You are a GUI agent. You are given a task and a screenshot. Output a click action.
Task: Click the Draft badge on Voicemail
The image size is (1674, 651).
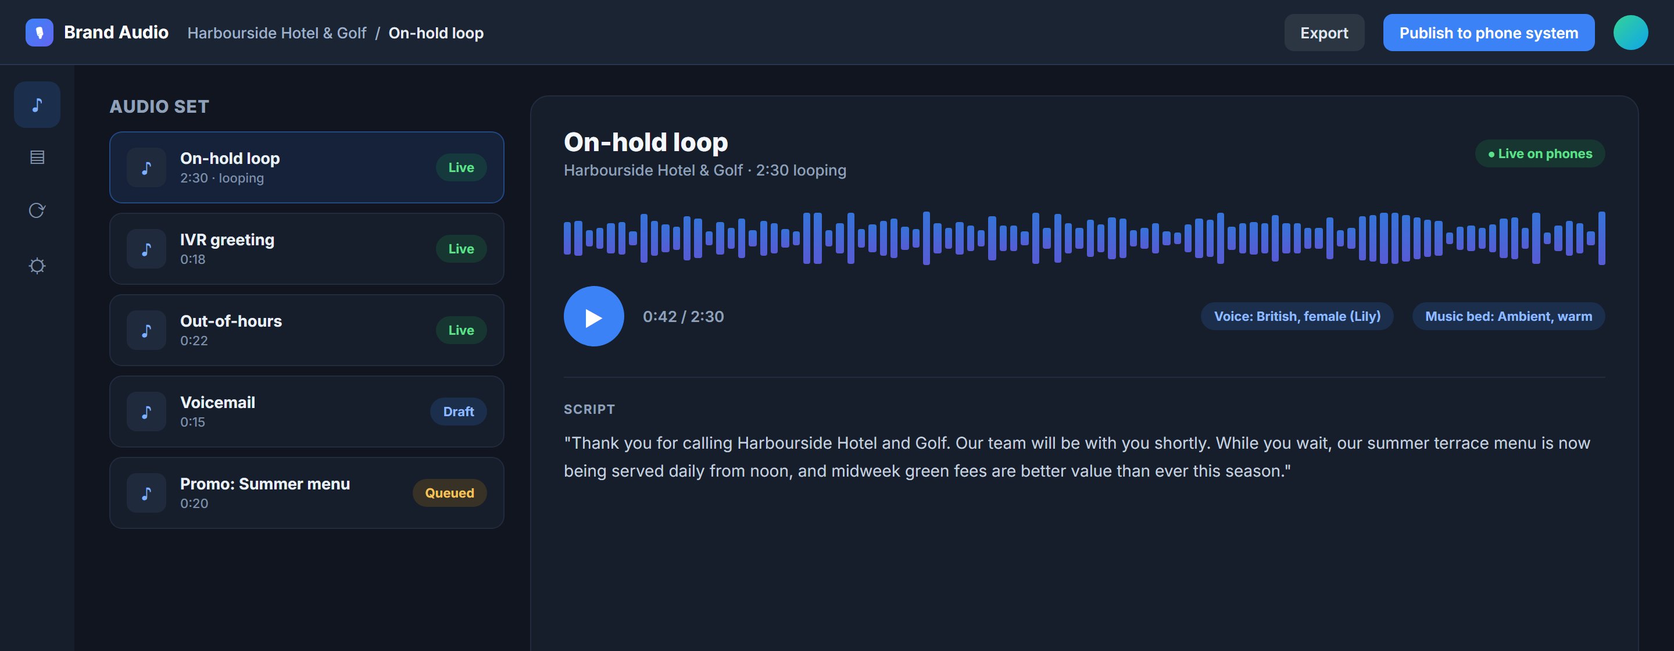(x=458, y=412)
